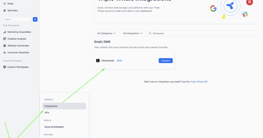263x138 pixels.
Task: Choose APIs from the popup menu
Action: coord(47,113)
